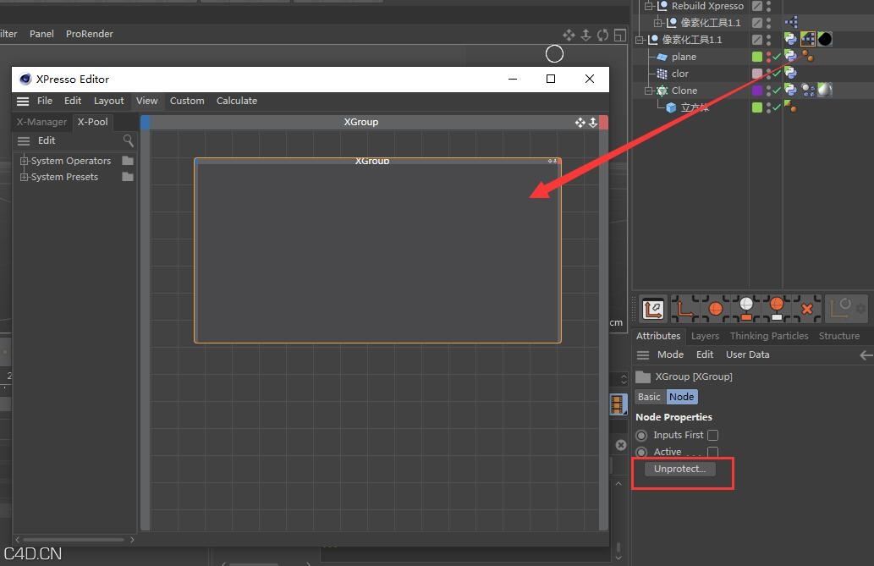Toggle the Active checkbox
The image size is (874, 566).
[x=712, y=453]
